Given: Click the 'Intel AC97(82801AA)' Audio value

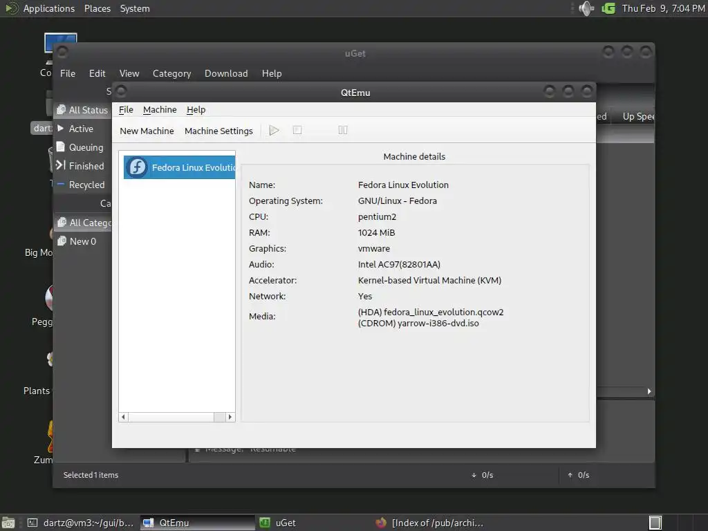Looking at the screenshot, I should pos(399,264).
